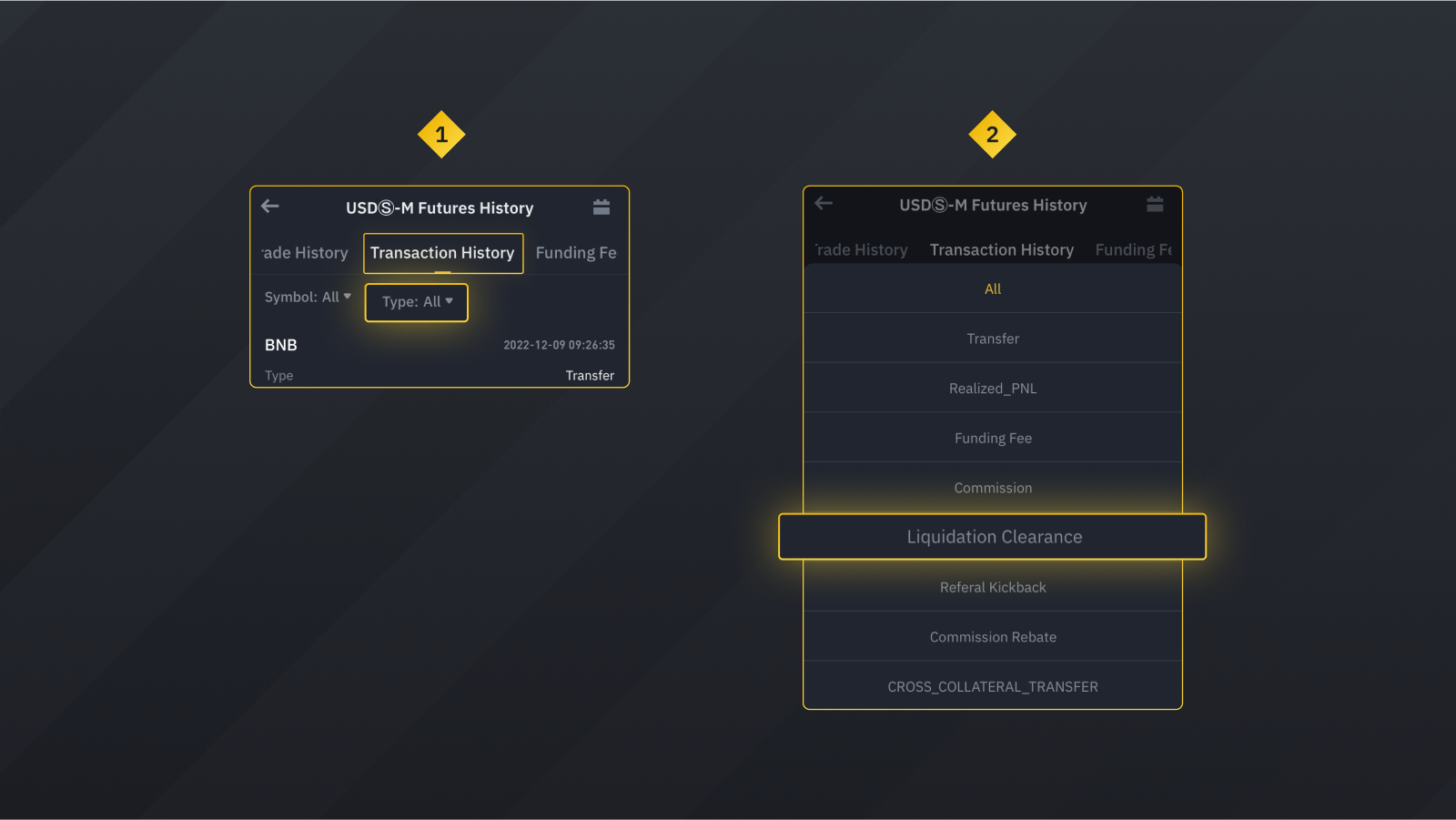
Task: Click USDⓈ-M Futures History title in panel 2
Action: 993,205
